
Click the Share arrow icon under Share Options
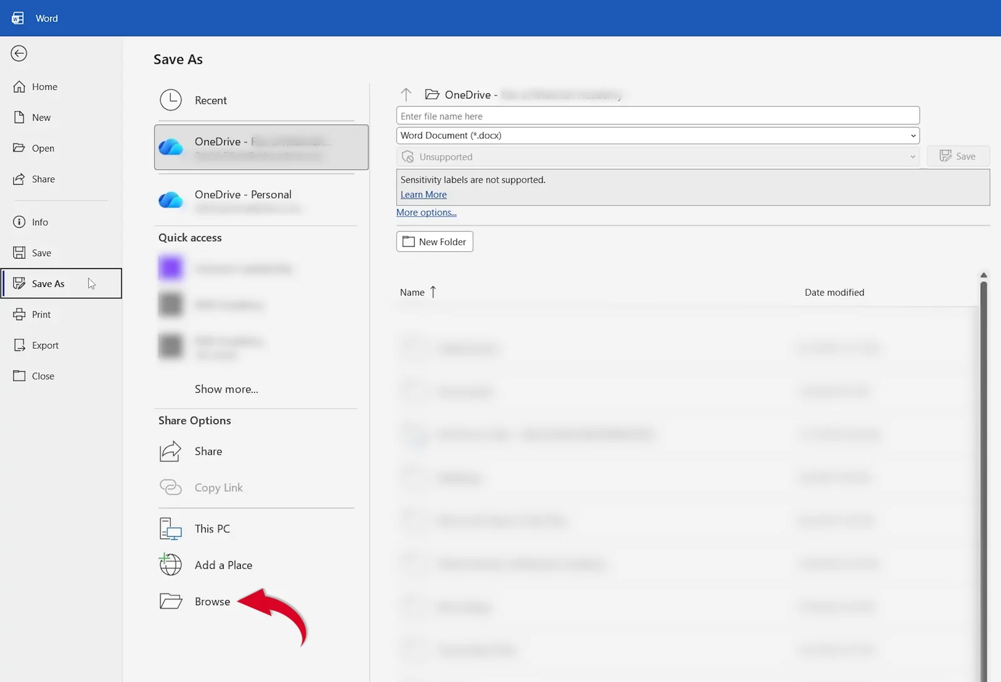(x=170, y=451)
